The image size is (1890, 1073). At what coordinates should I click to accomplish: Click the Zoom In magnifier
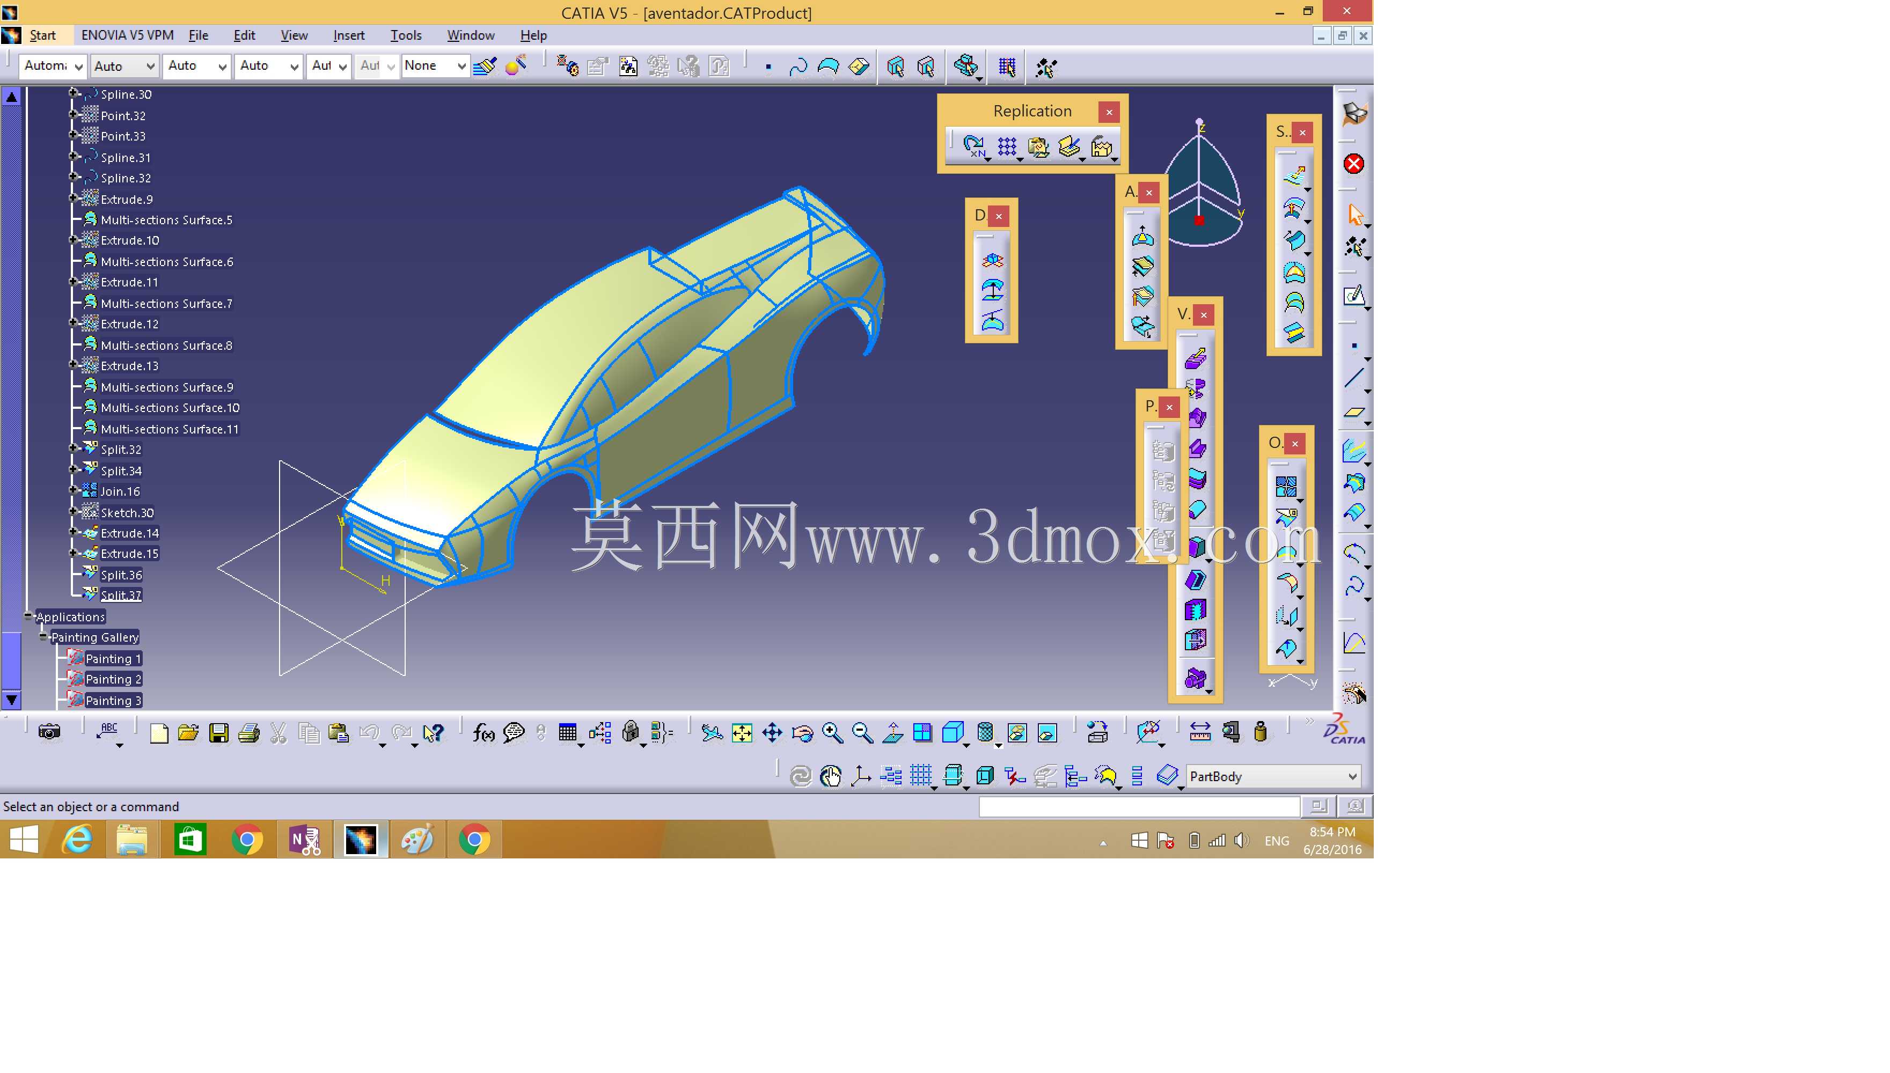pyautogui.click(x=832, y=732)
